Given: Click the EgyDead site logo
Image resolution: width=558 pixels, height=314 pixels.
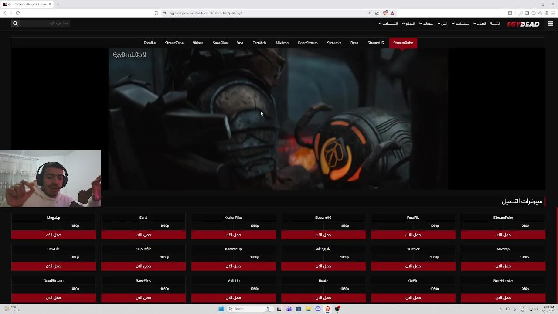Looking at the screenshot, I should click(523, 24).
